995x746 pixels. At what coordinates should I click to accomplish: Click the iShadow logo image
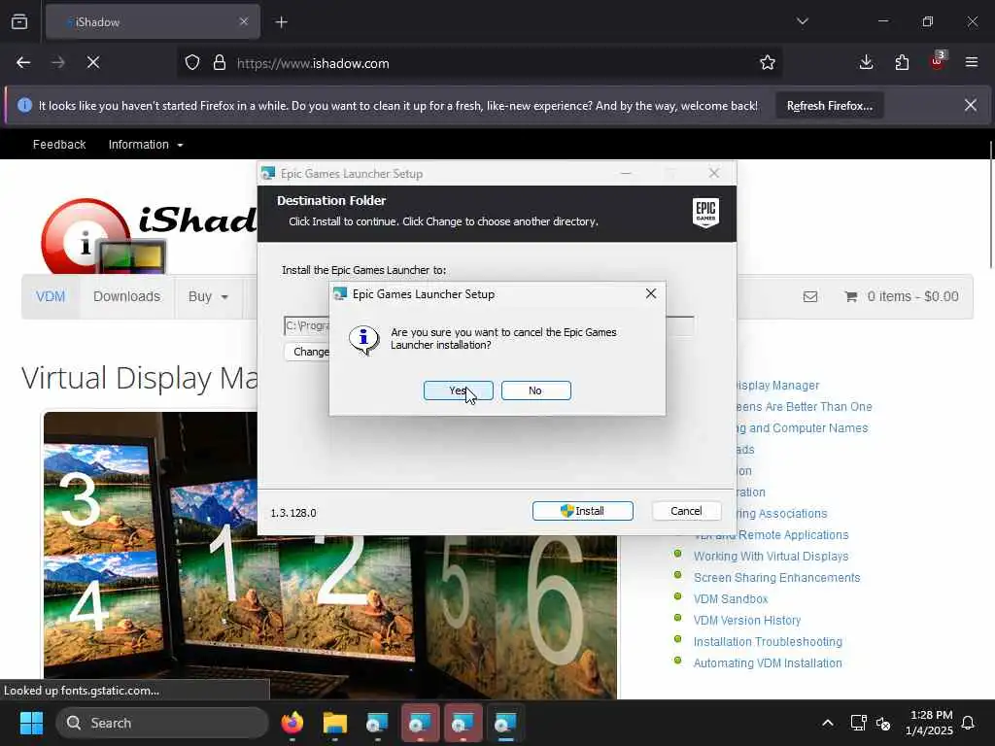(149, 235)
